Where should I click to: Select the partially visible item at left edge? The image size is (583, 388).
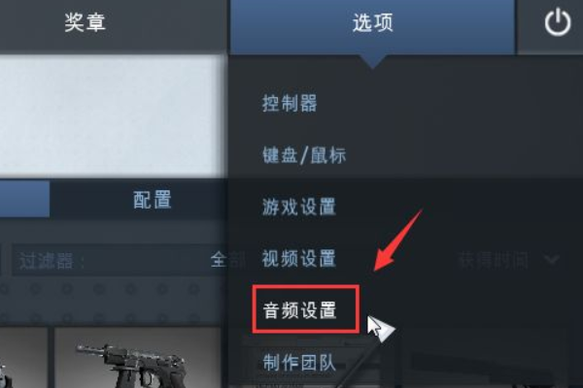[23, 358]
